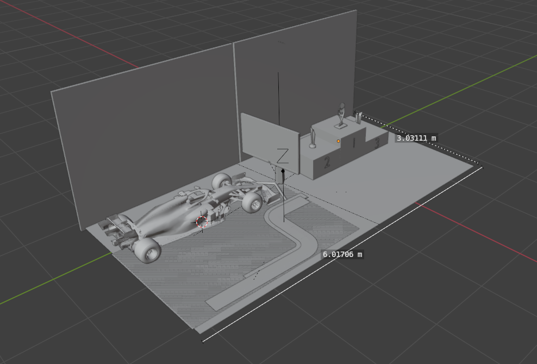This screenshot has width=537, height=364.
Task: Click the 3.03111 m measurement label
Action: tap(416, 138)
